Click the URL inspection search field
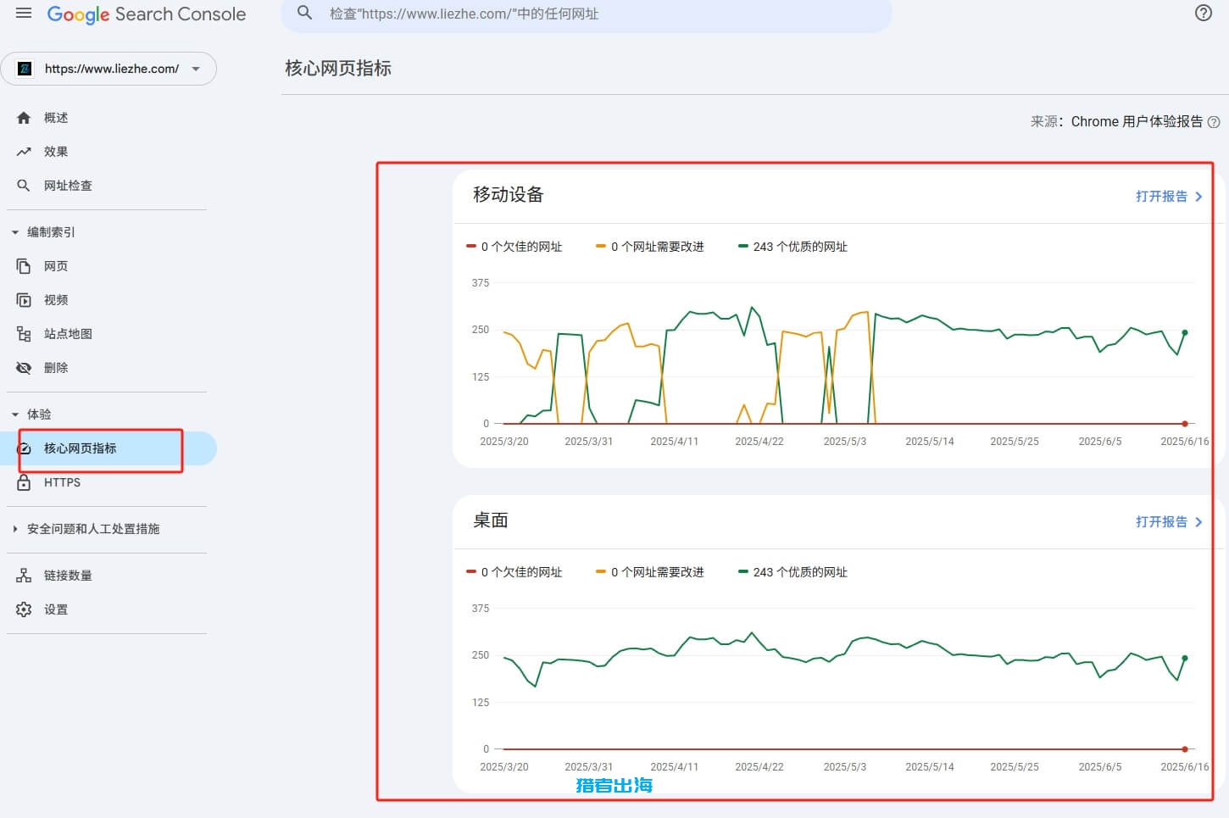 587,14
